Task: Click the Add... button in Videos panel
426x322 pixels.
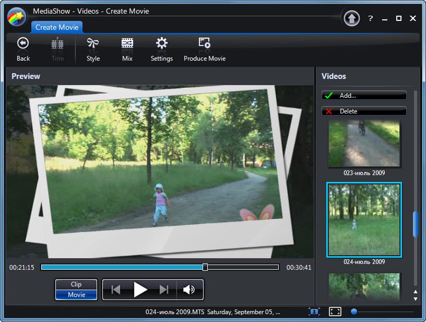Action: point(364,96)
